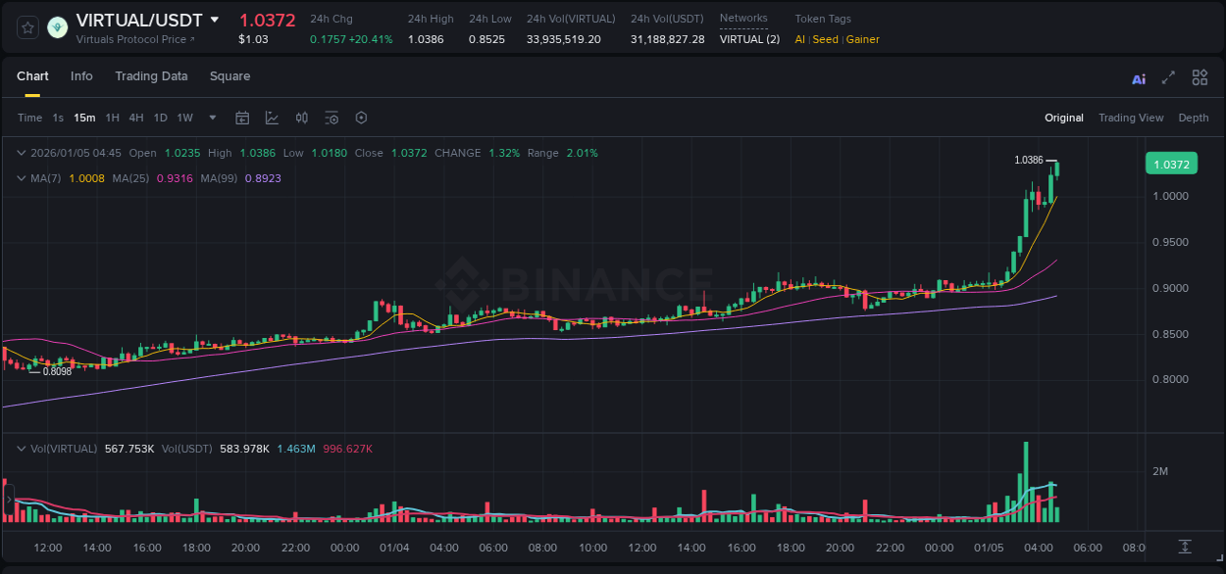Switch to the Depth chart view

tap(1193, 118)
